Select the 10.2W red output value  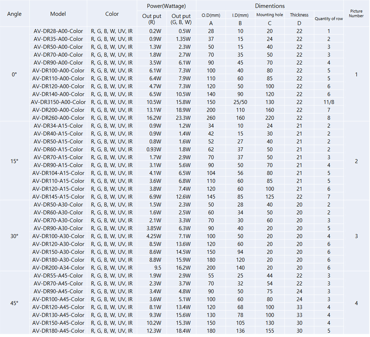click(x=154, y=323)
